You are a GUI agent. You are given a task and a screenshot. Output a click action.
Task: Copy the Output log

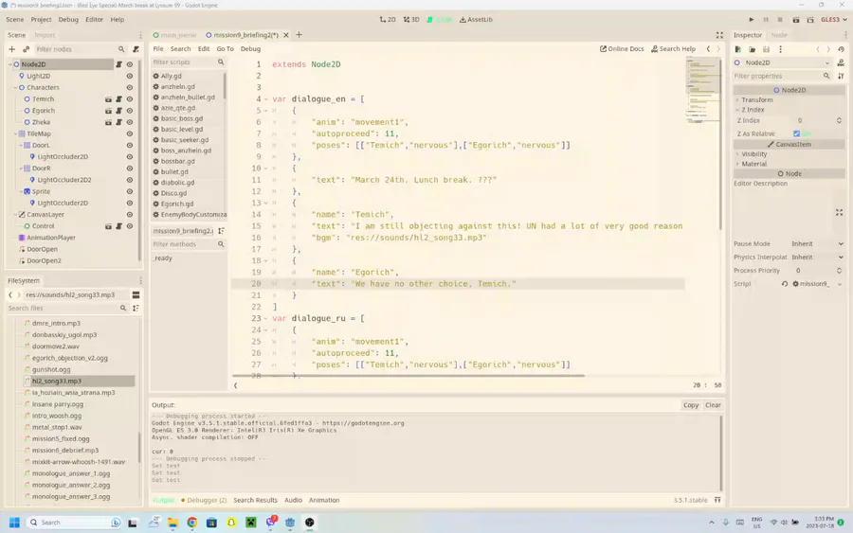(x=691, y=405)
